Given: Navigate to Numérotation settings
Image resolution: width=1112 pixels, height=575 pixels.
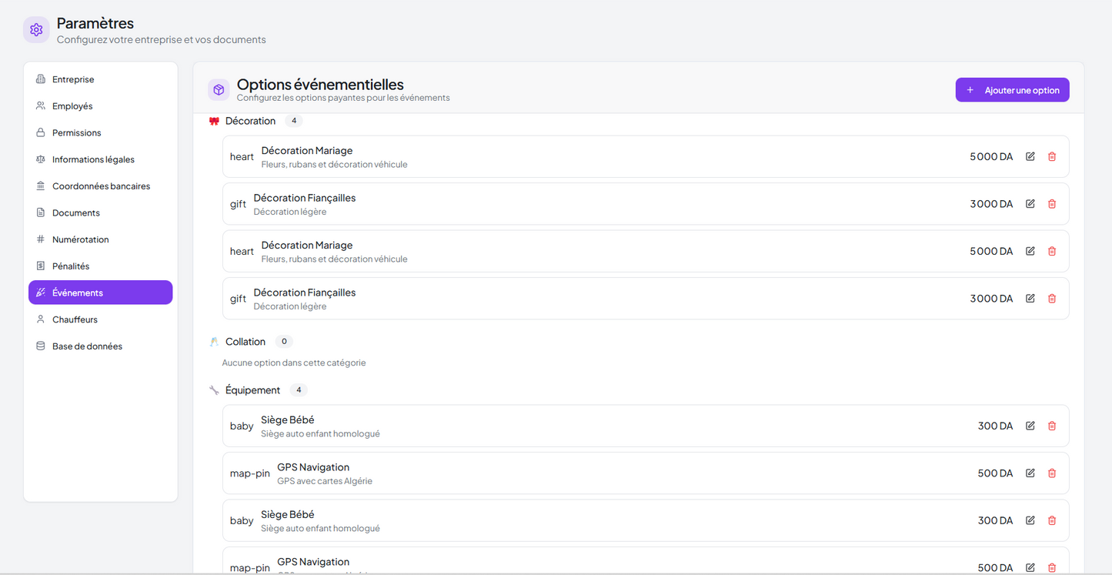Looking at the screenshot, I should pyautogui.click(x=80, y=239).
